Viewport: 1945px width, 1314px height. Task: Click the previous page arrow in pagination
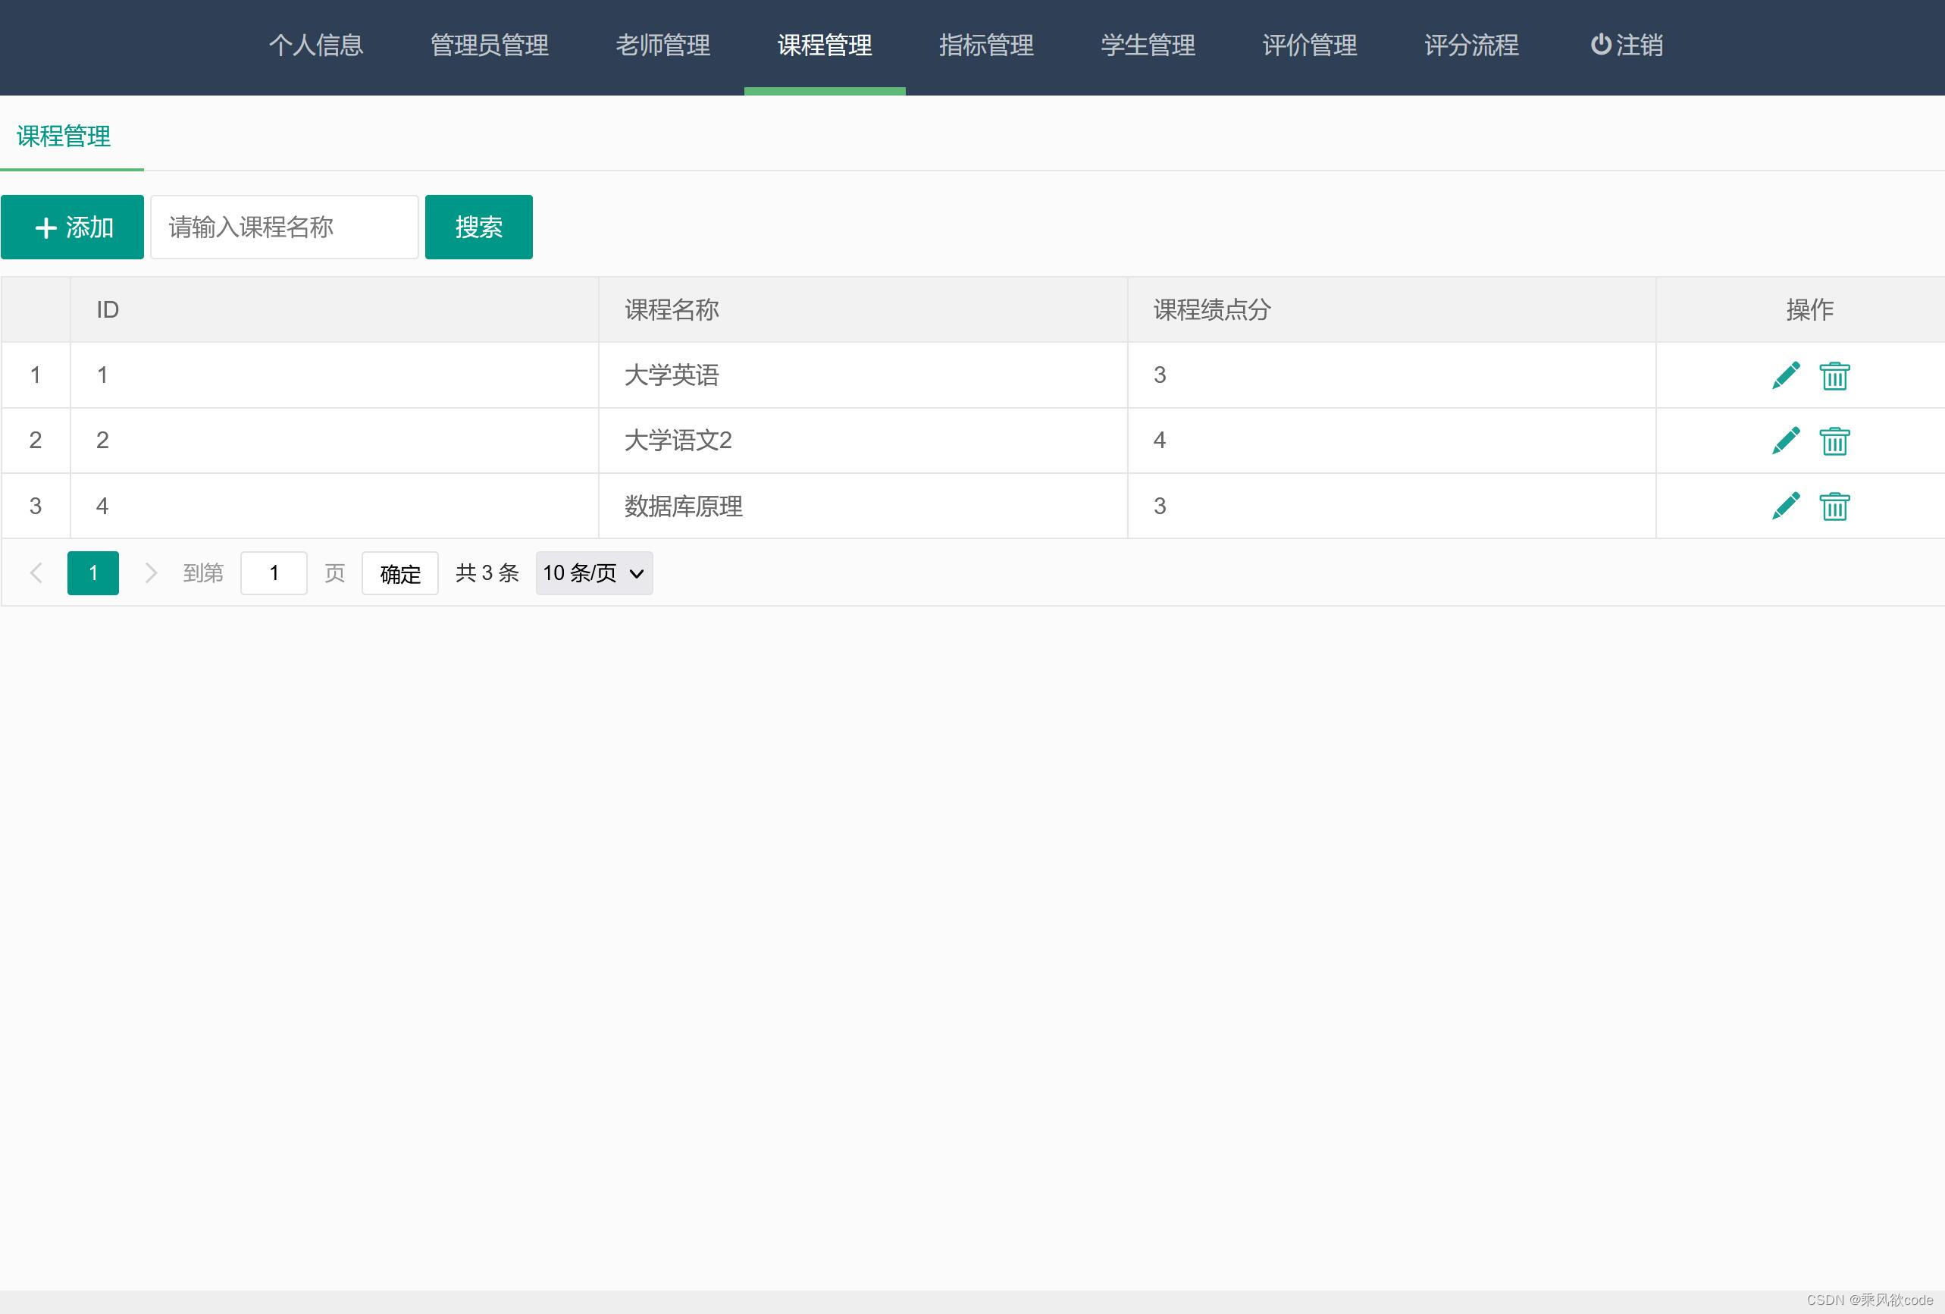pos(36,572)
